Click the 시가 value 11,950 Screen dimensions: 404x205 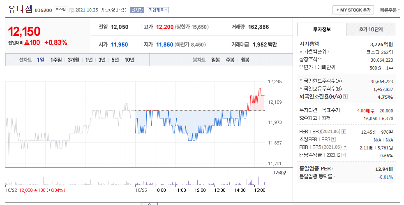(x=119, y=45)
